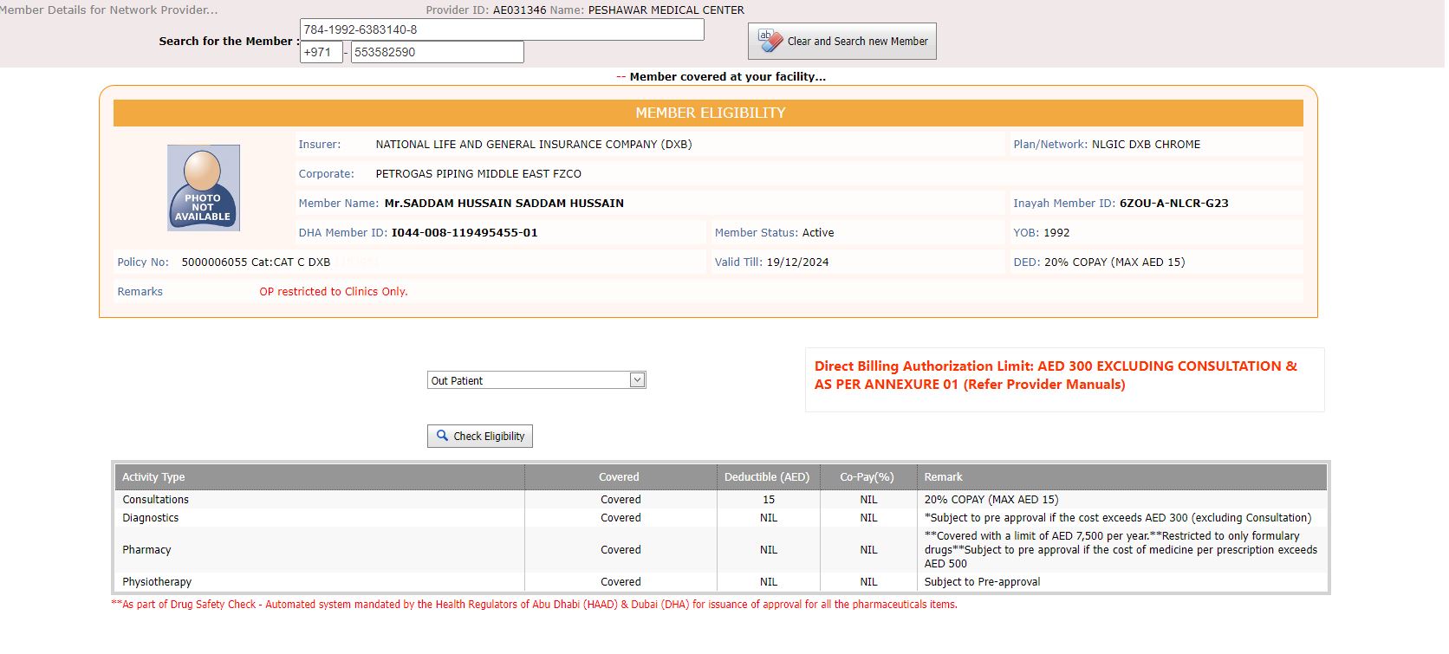Click the eraser icon beside Clear and Search
The height and width of the screenshot is (654, 1449).
pos(770,40)
